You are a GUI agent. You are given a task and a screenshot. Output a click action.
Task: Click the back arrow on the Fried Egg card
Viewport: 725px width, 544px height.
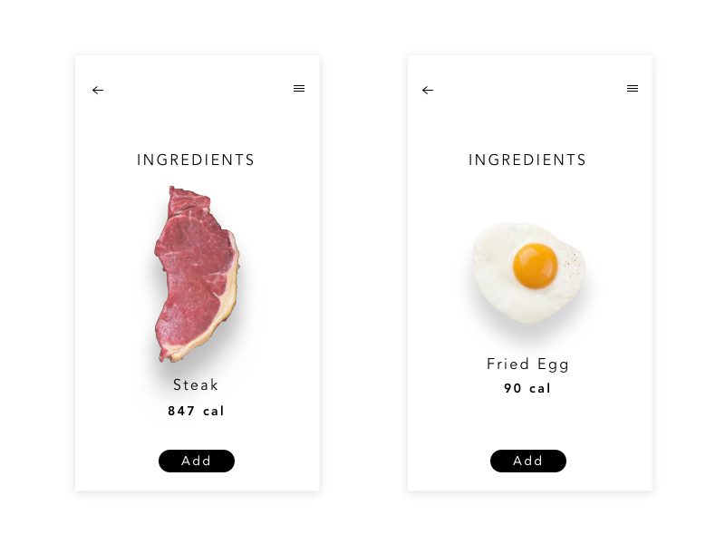pos(428,90)
